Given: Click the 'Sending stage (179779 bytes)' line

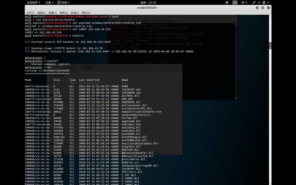Looking at the screenshot, I should click(64, 49).
